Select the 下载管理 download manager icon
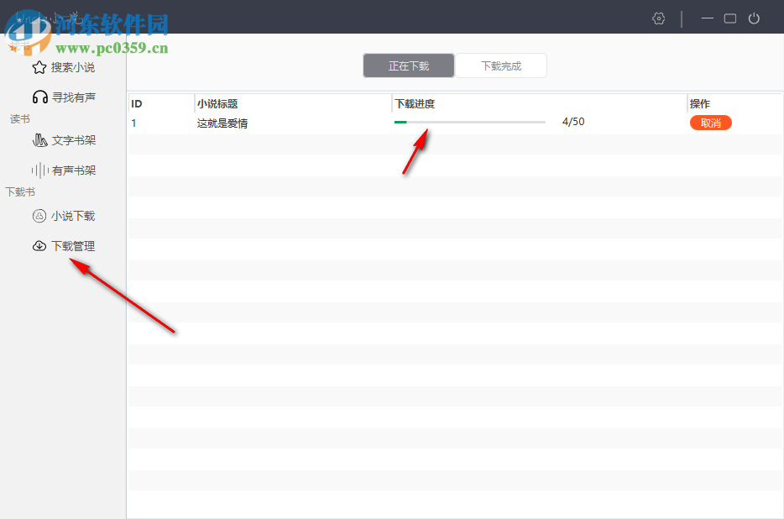Image resolution: width=784 pixels, height=519 pixels. point(39,245)
